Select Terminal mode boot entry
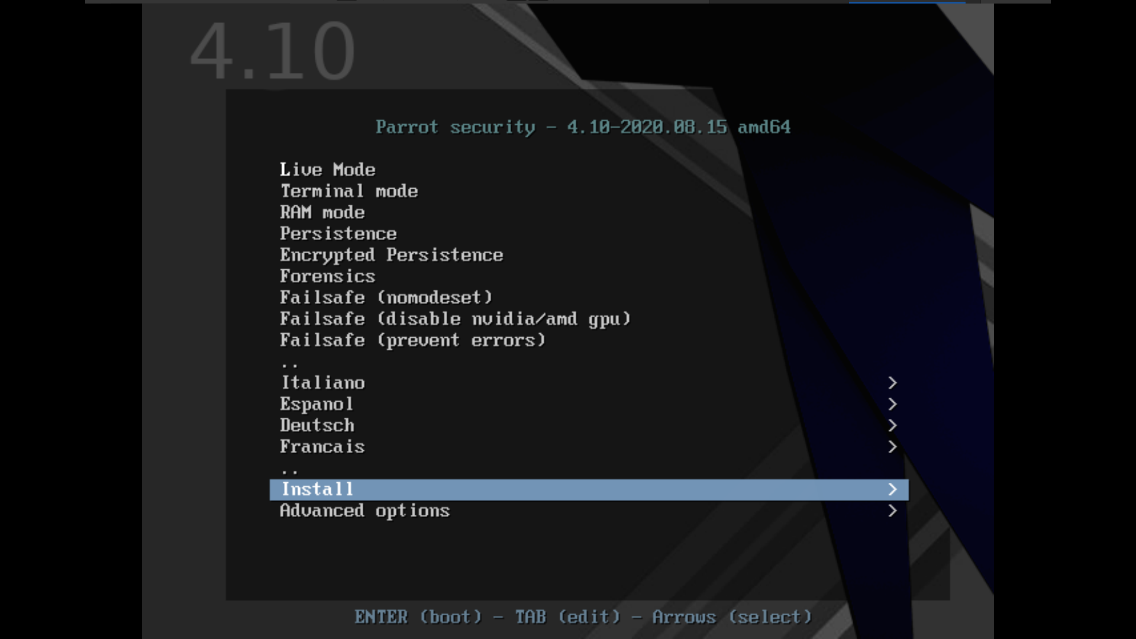This screenshot has height=639, width=1136. click(349, 191)
